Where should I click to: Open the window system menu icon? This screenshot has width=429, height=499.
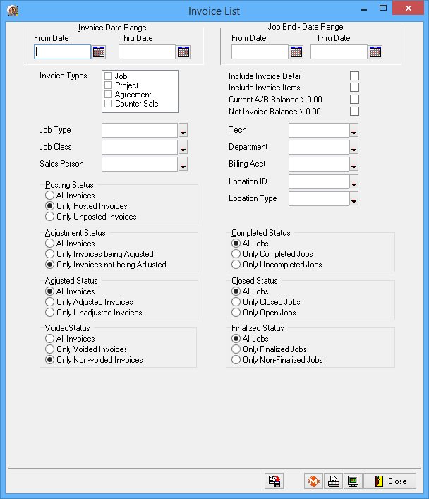click(x=13, y=11)
